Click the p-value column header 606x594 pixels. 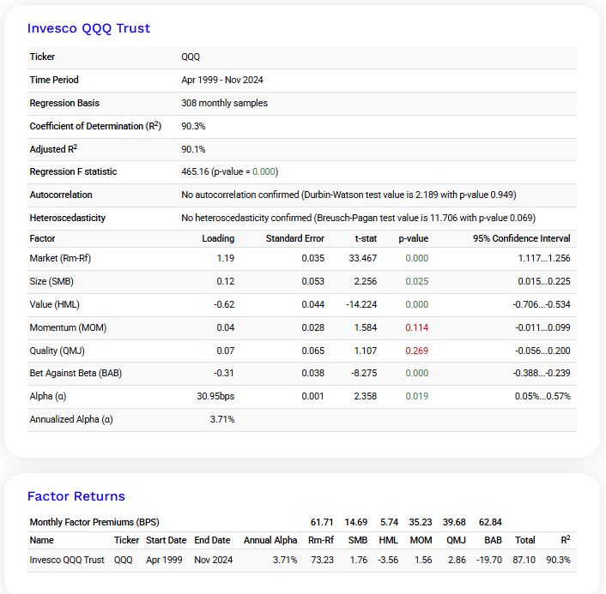pos(413,238)
